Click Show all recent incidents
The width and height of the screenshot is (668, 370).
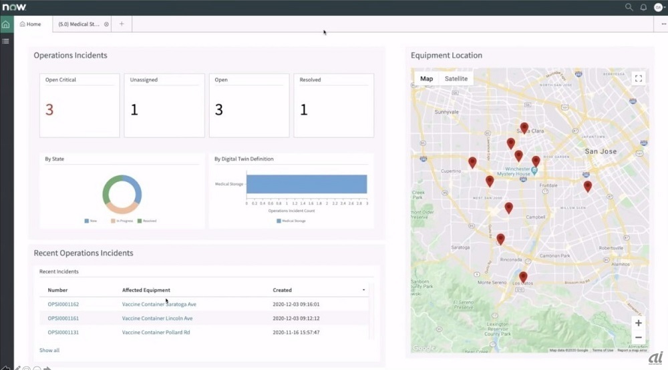tap(49, 350)
